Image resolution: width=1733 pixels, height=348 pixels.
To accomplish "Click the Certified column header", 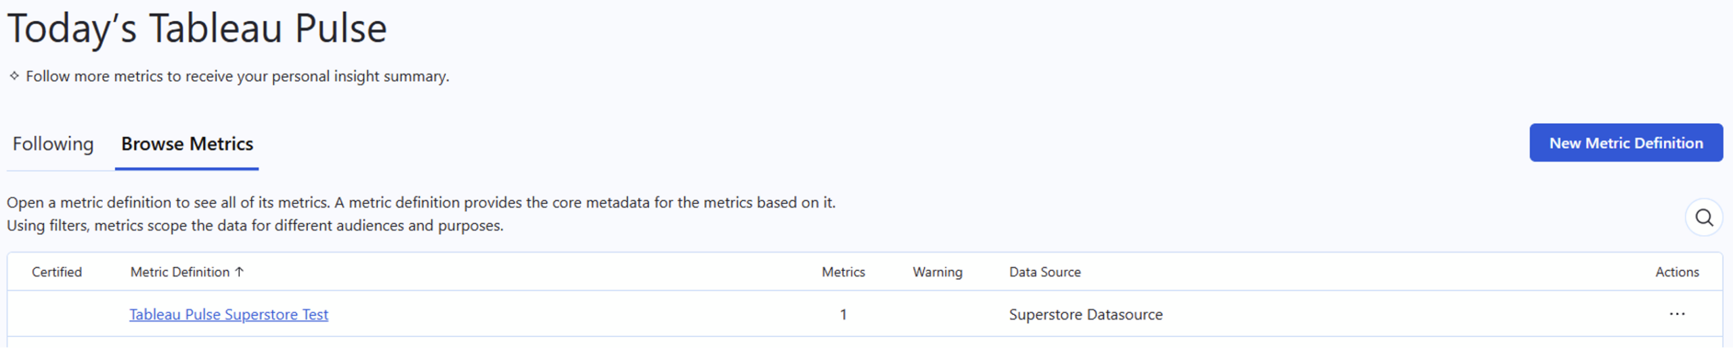I will [x=57, y=272].
